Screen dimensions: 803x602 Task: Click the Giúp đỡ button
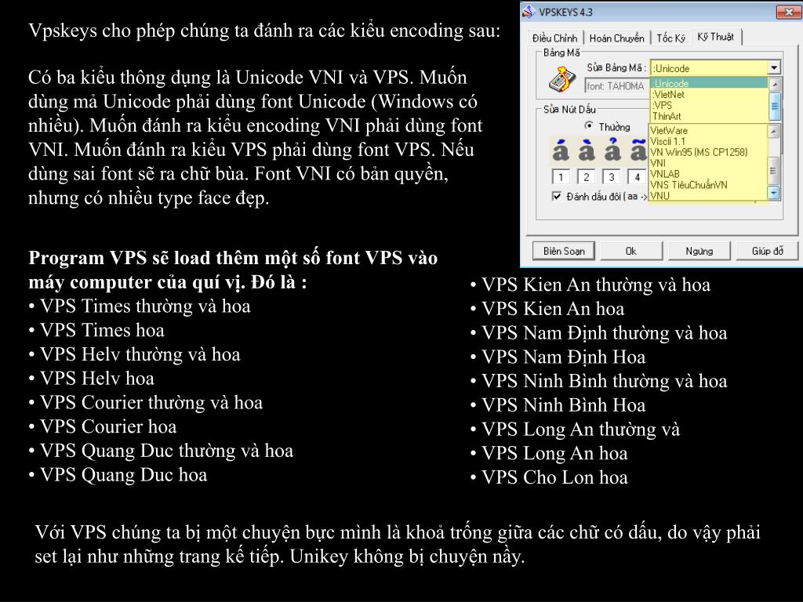[767, 251]
